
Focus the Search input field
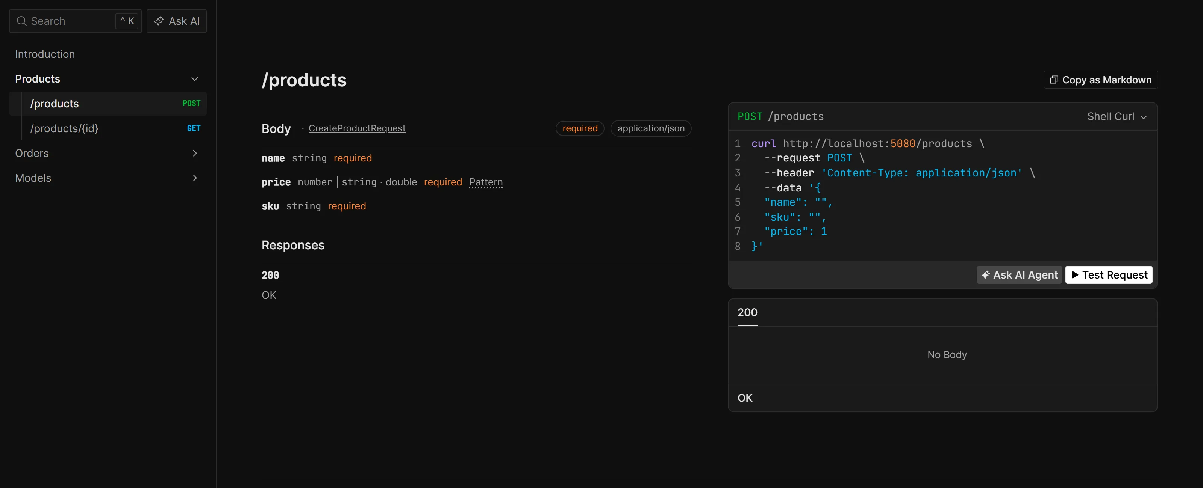[x=75, y=21]
